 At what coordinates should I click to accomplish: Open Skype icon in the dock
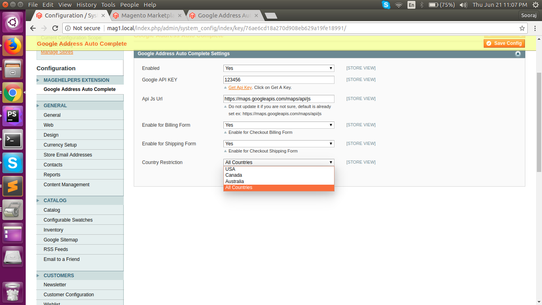pos(13,163)
